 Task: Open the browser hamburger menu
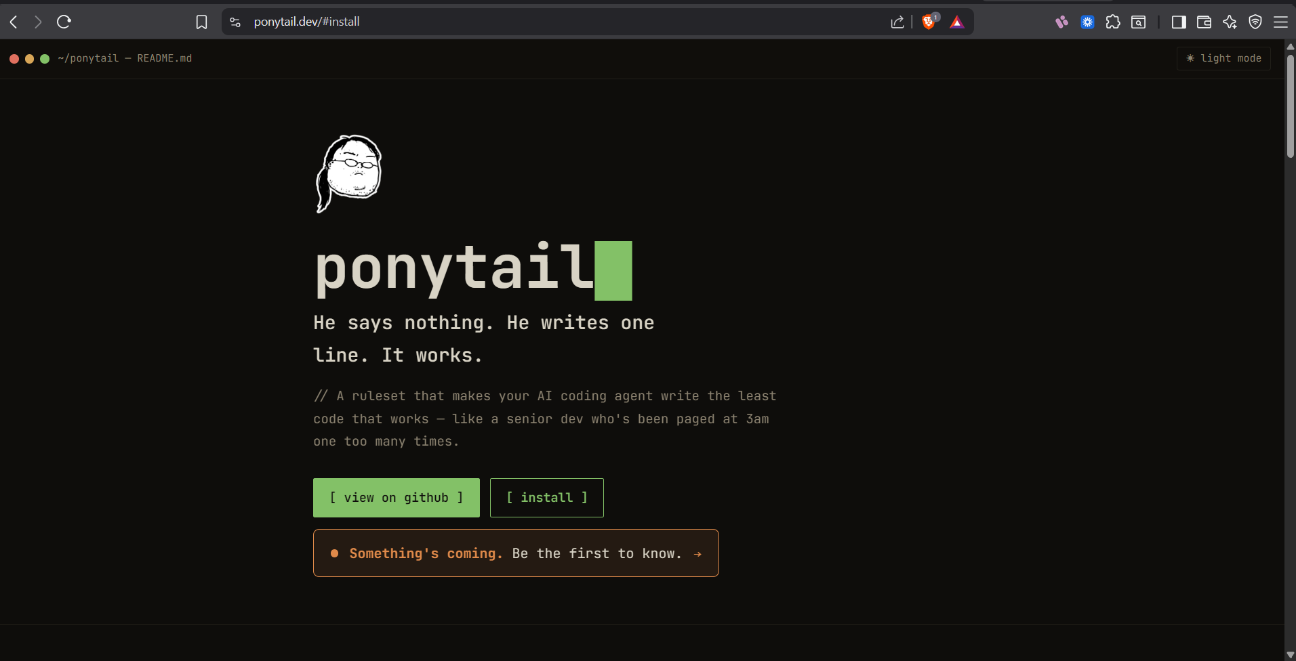(x=1280, y=22)
